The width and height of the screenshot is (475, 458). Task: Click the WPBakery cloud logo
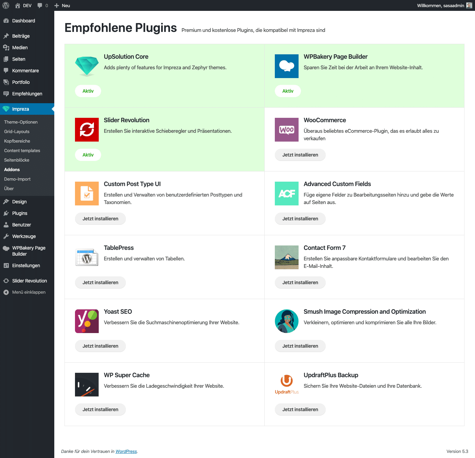287,66
